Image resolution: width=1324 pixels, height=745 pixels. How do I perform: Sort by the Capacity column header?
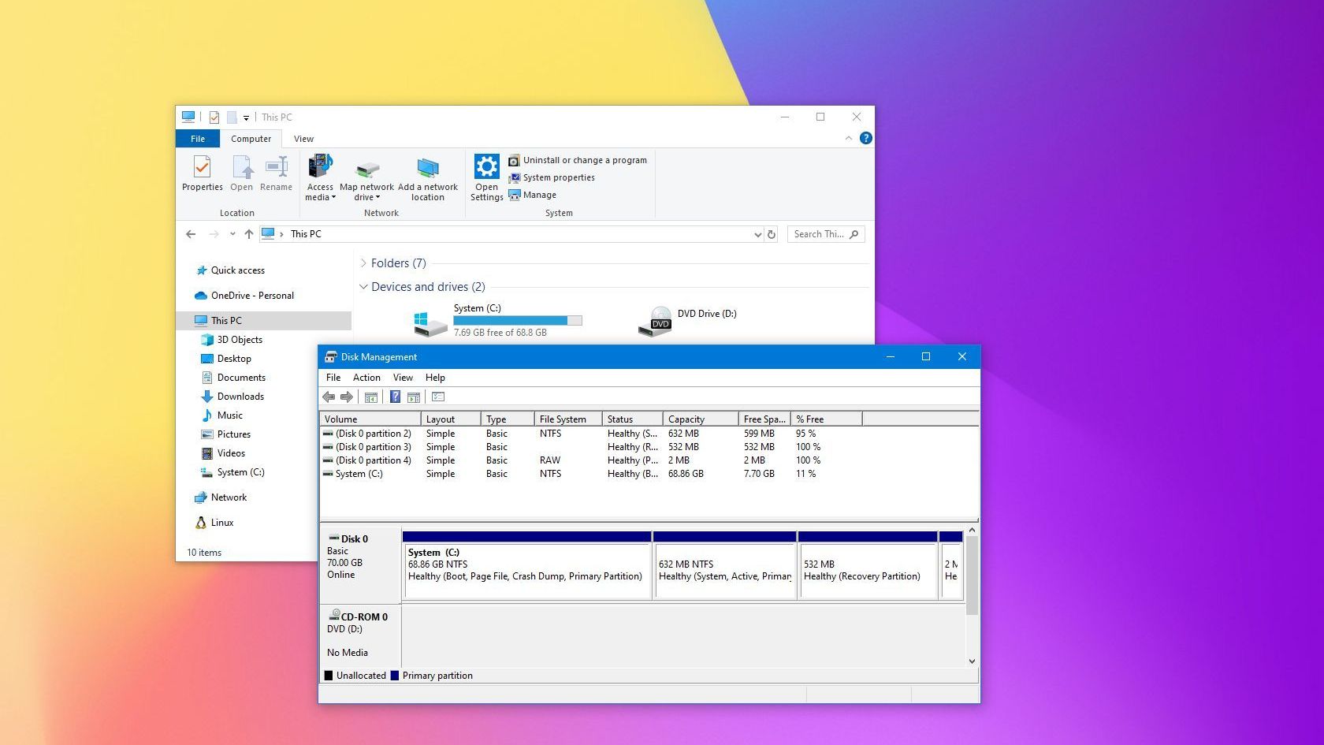click(x=701, y=419)
